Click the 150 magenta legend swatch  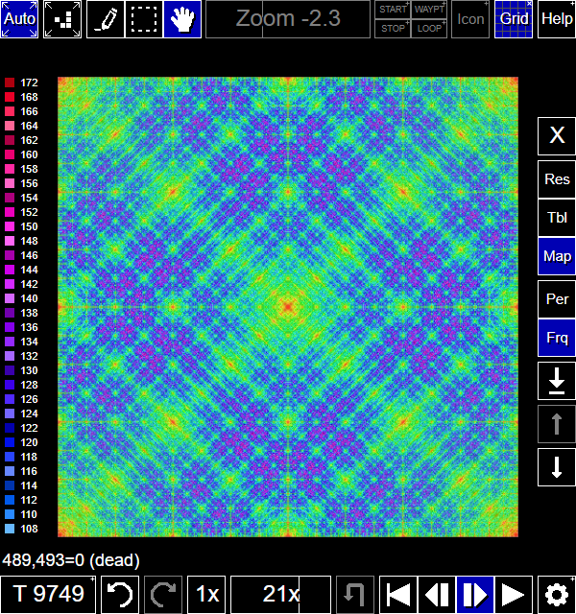[10, 226]
